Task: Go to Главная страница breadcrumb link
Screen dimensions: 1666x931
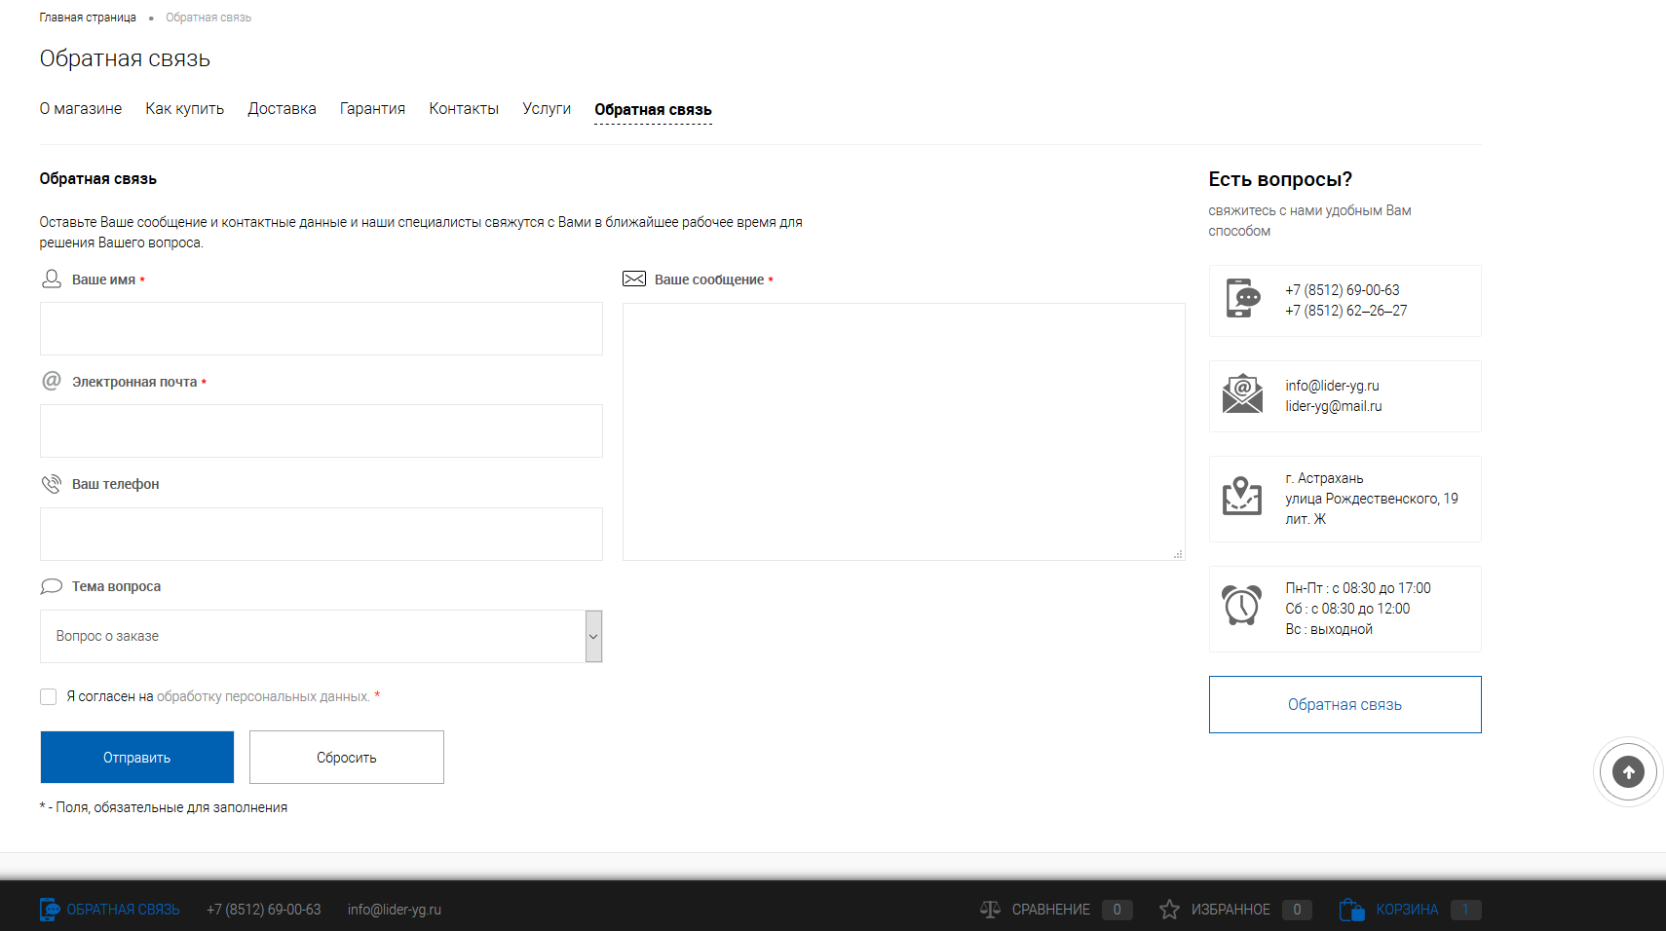Action: point(88,18)
